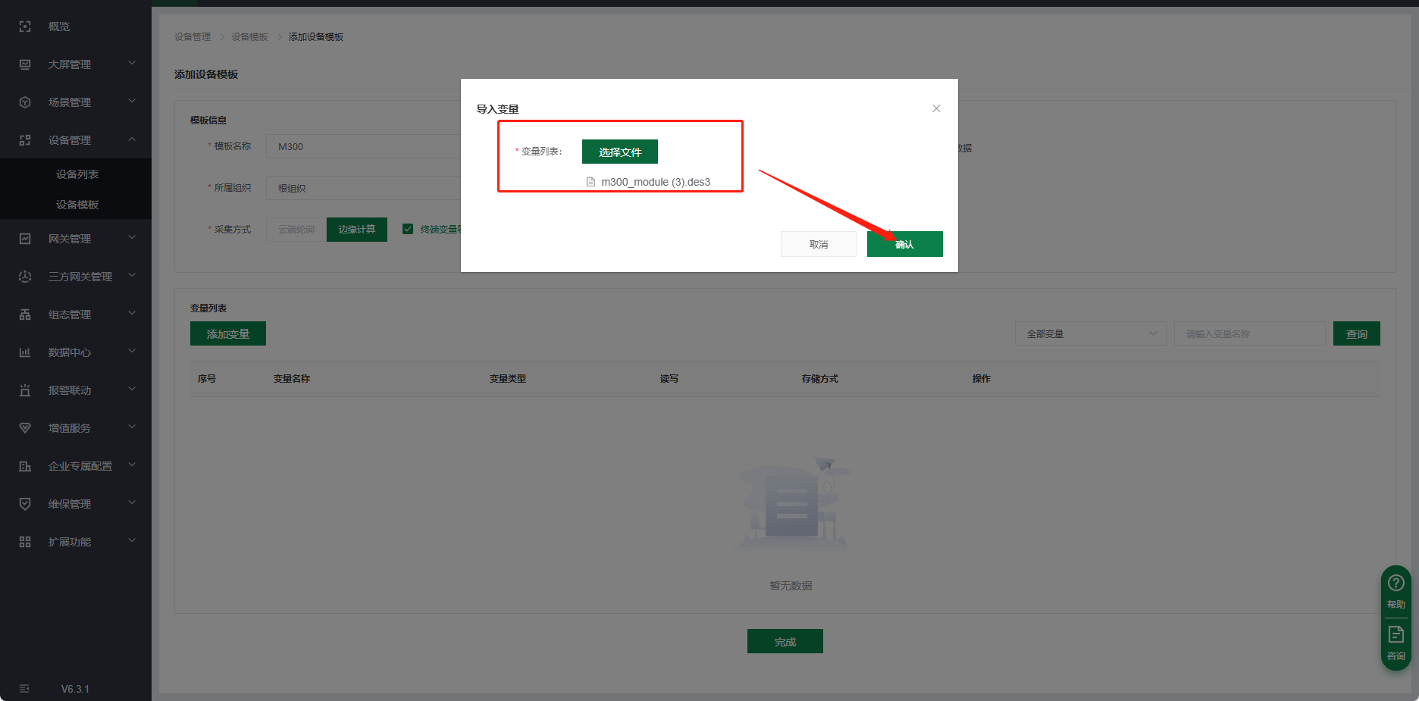Close the 导入变量 dialog

click(936, 108)
